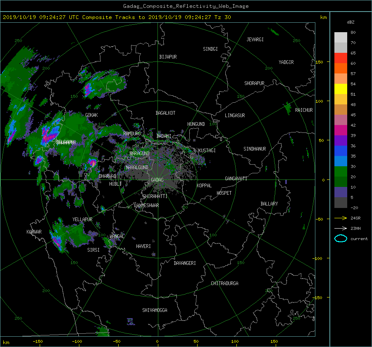Click the HUNGUND city label
This screenshot has width=372, height=347.
coord(196,124)
